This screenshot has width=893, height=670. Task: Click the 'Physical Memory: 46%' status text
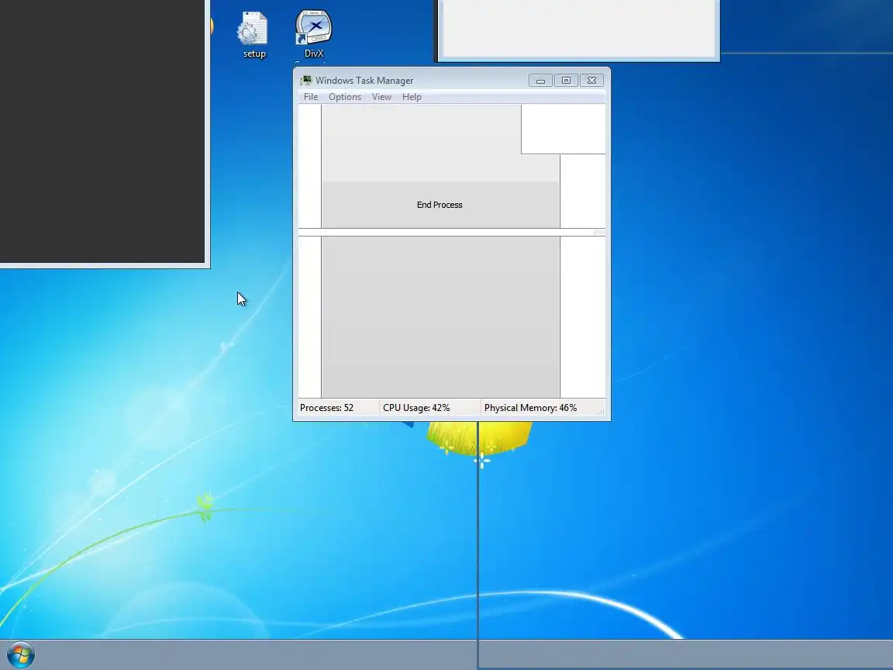(530, 408)
